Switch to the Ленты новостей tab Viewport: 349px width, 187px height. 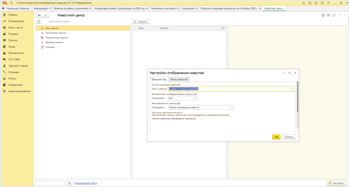[x=179, y=79]
